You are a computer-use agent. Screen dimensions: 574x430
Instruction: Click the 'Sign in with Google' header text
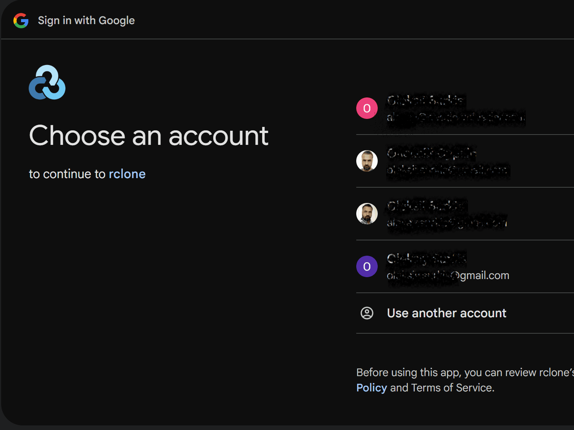point(86,21)
